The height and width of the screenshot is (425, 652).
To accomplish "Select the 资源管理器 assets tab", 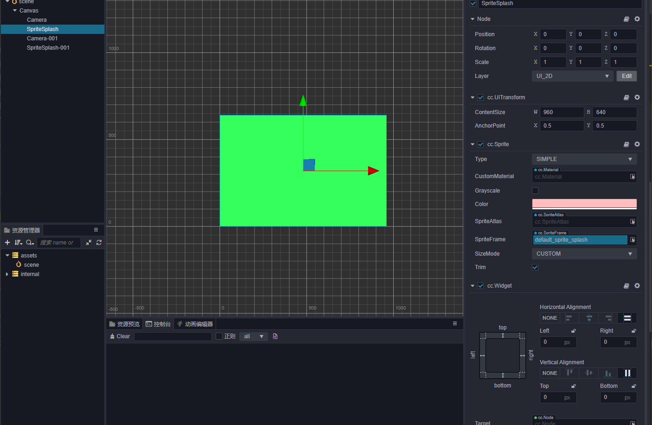I will click(22, 230).
